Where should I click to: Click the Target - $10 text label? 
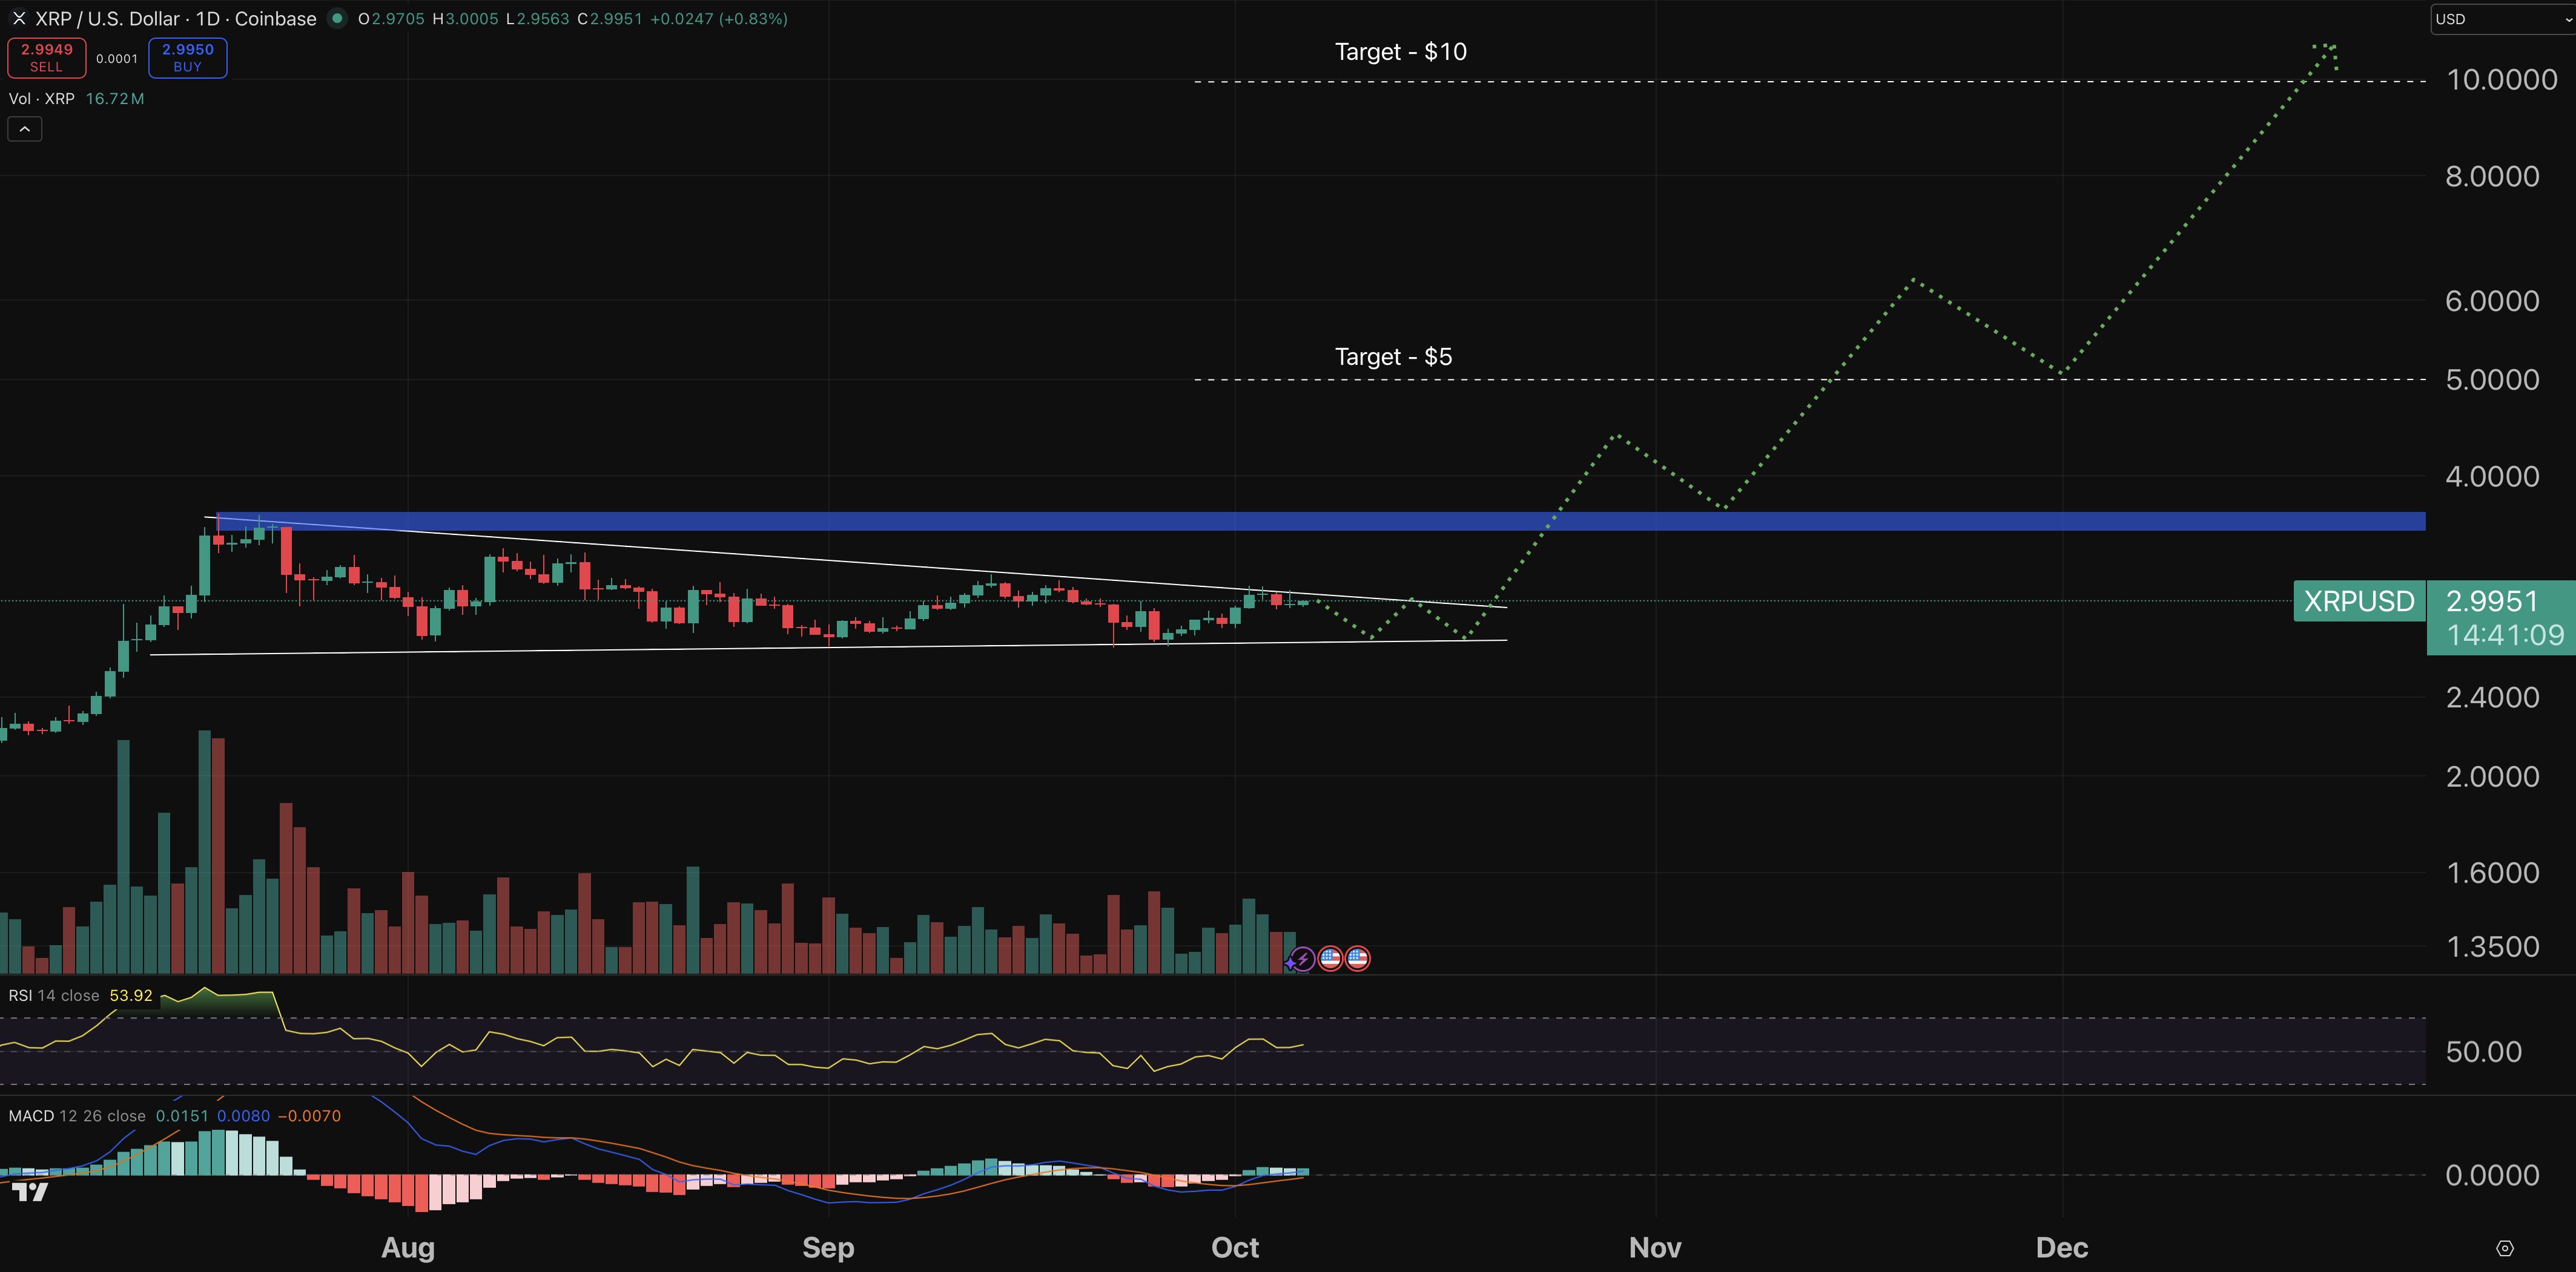pyautogui.click(x=1400, y=52)
